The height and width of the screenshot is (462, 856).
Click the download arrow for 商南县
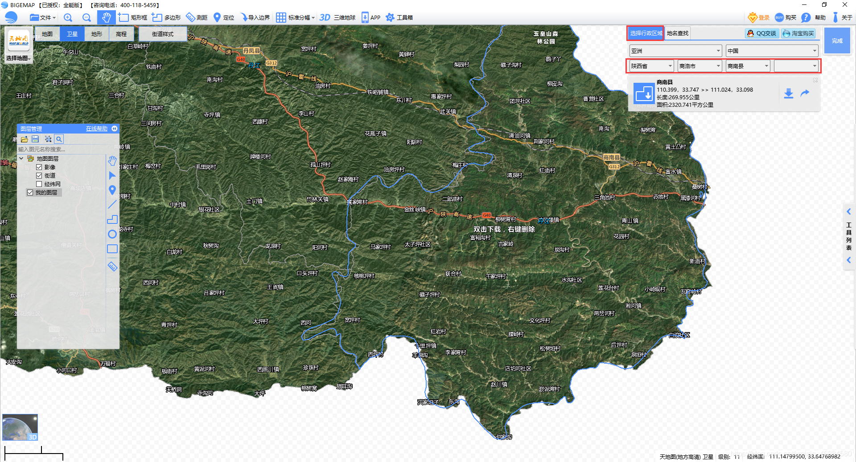coord(788,93)
